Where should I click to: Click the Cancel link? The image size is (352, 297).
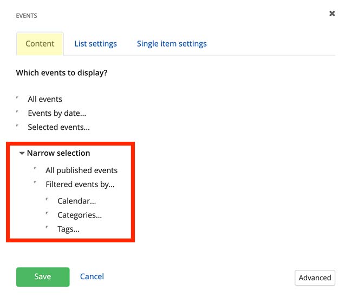tap(92, 276)
